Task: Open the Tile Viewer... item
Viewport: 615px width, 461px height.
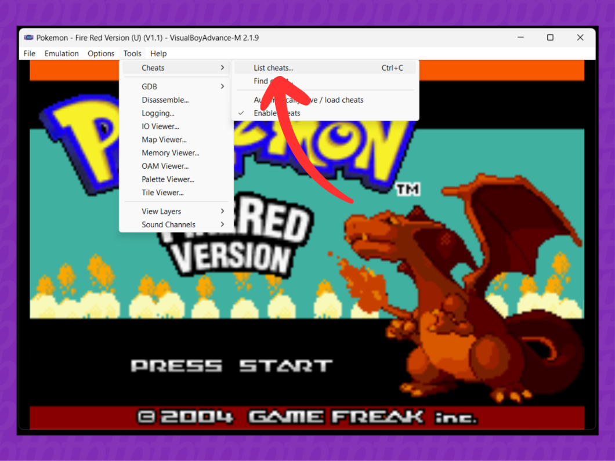Action: 176,193
